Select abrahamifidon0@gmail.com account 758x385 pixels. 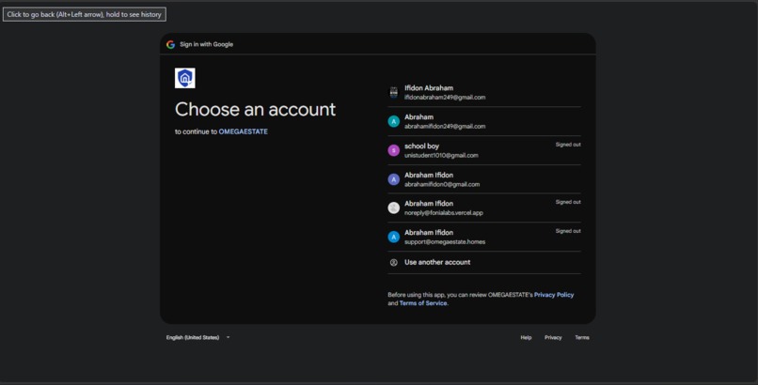[x=484, y=179]
